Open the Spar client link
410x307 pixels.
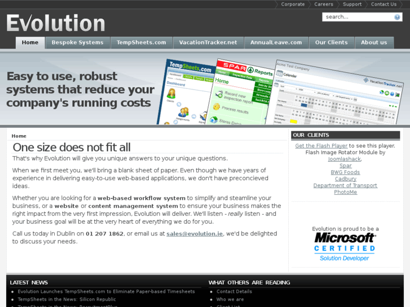345,166
